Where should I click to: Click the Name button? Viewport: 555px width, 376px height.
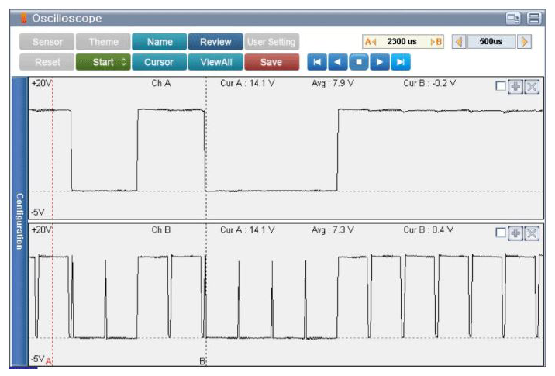160,42
